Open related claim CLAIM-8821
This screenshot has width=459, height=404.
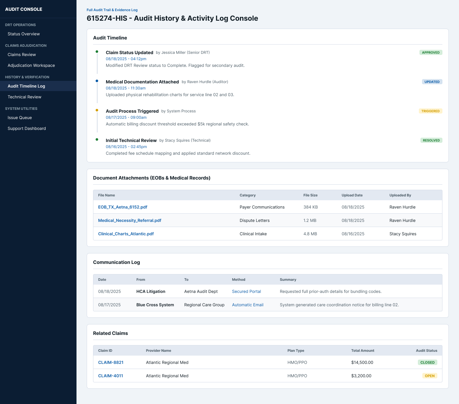point(111,362)
